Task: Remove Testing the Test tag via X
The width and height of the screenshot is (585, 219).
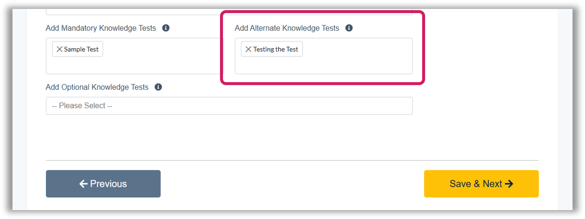Action: 248,49
